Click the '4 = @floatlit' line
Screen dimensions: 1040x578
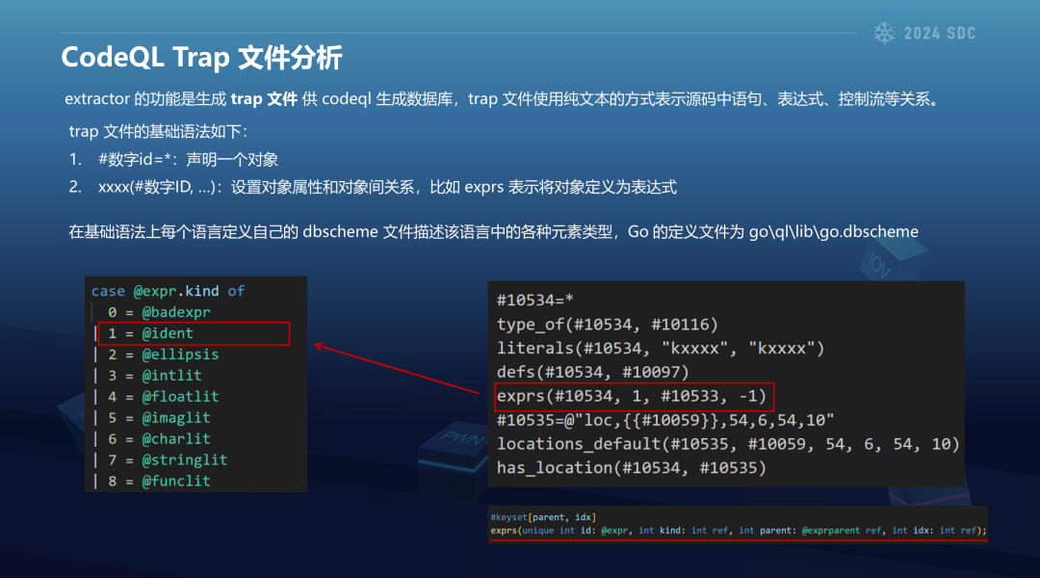[163, 397]
